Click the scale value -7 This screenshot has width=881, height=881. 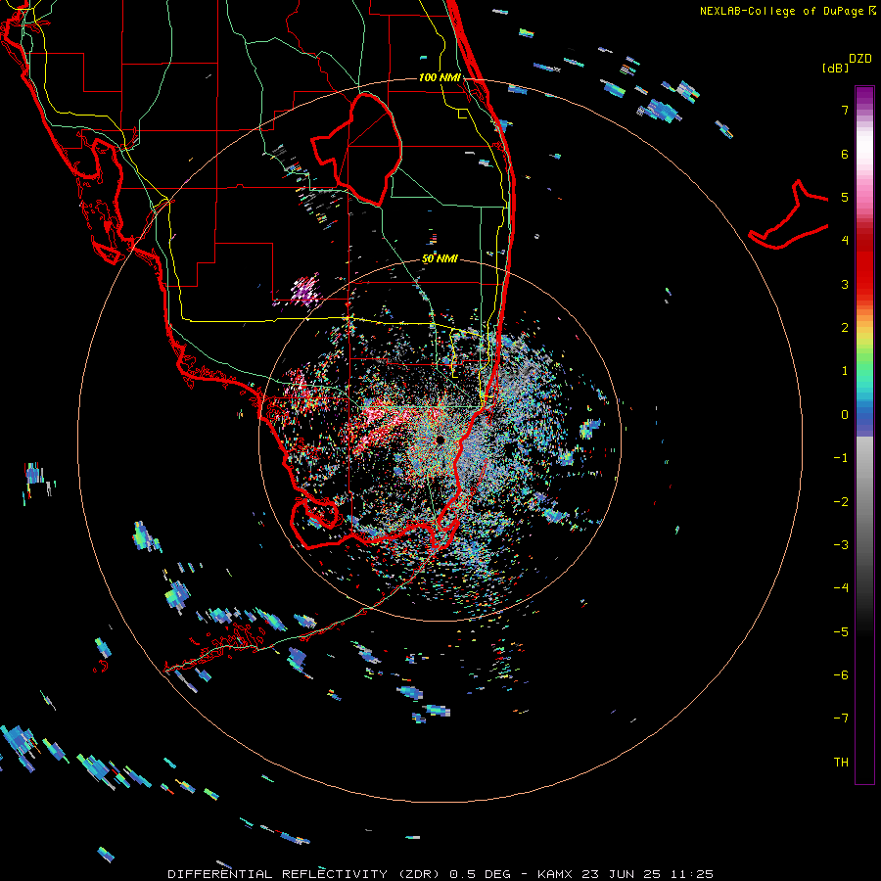pyautogui.click(x=841, y=719)
